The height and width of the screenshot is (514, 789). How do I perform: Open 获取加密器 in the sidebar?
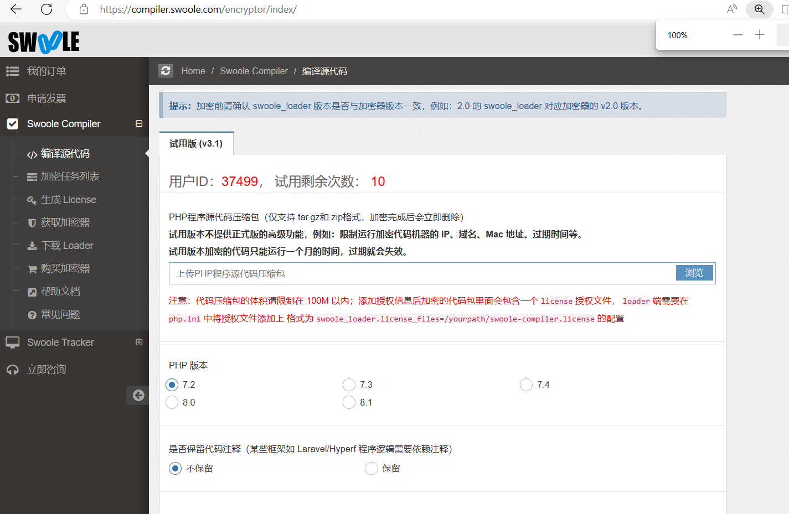65,222
